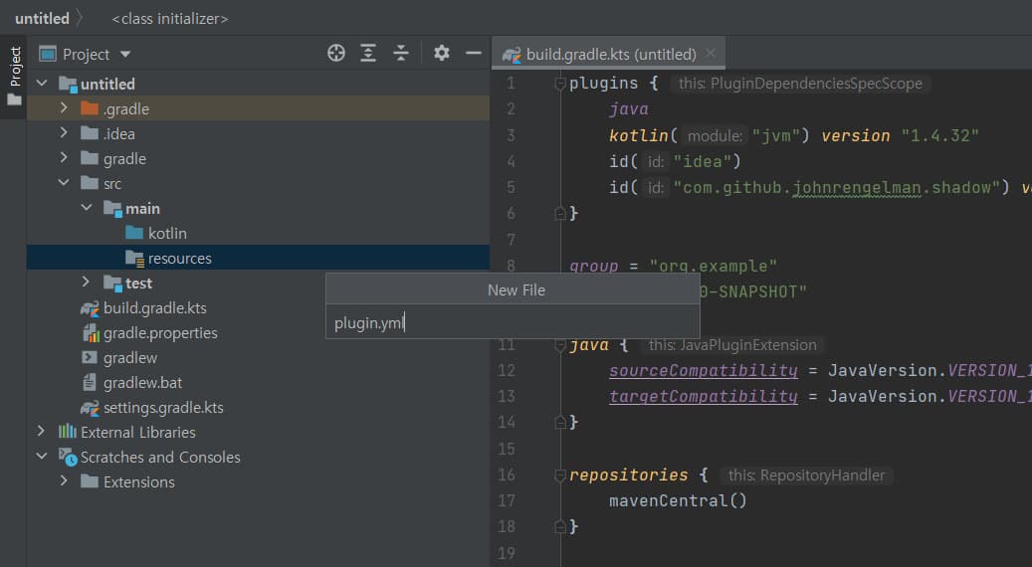
Task: Expand the test folder node
Action: point(87,283)
